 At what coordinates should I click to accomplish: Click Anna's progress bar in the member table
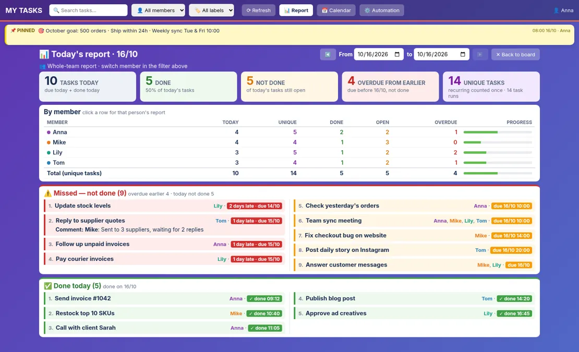(x=498, y=132)
